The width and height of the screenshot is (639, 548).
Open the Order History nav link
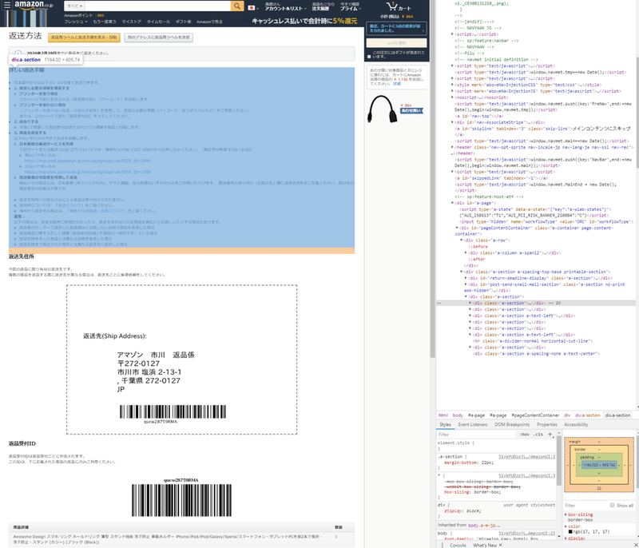click(323, 6)
